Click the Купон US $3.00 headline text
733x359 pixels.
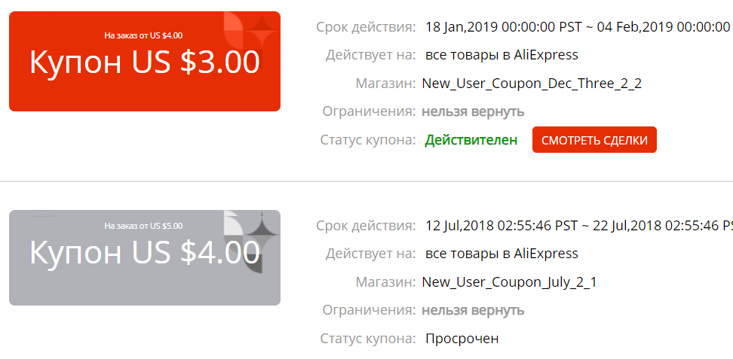pyautogui.click(x=145, y=62)
